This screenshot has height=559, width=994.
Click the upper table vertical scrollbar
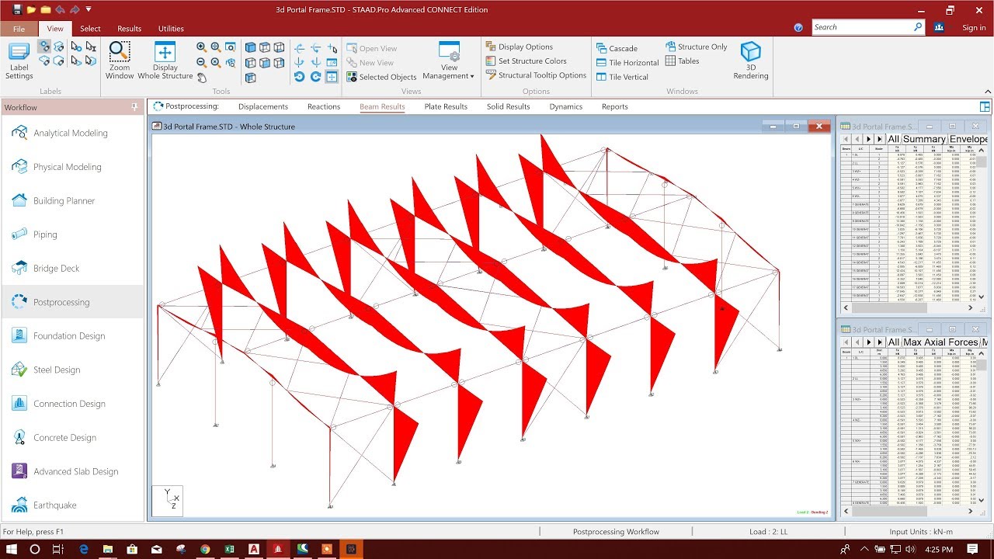[x=982, y=225]
